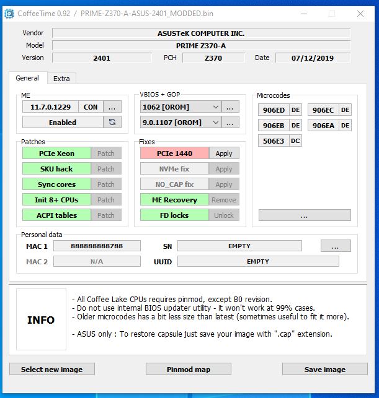The height and width of the screenshot is (398, 379).
Task: Open the Microcodes ellipsis button
Action: 305,215
